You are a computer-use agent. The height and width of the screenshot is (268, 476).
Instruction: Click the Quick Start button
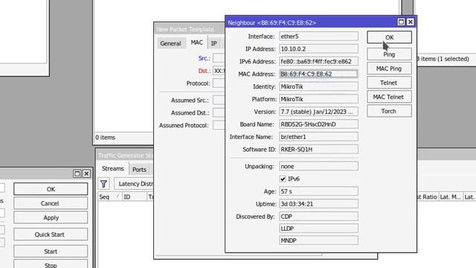coord(51,234)
